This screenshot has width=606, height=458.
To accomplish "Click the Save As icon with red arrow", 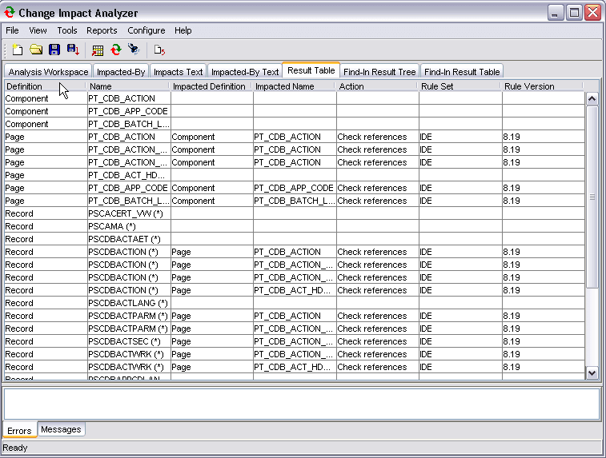I will point(73,50).
